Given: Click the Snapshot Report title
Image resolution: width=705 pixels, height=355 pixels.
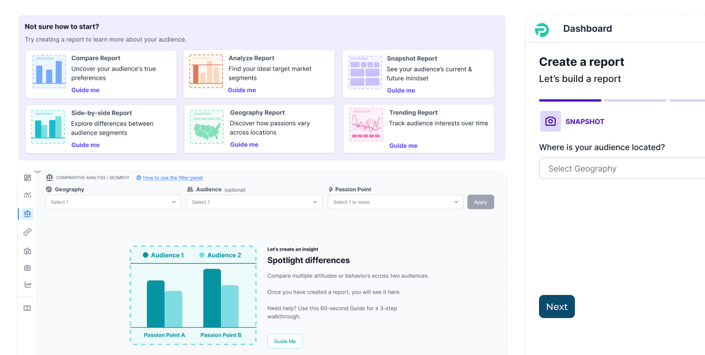Looking at the screenshot, I should tap(412, 59).
